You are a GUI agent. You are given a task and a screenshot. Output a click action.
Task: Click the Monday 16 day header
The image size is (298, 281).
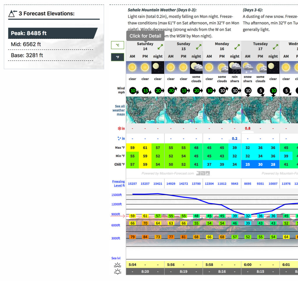click(222, 46)
